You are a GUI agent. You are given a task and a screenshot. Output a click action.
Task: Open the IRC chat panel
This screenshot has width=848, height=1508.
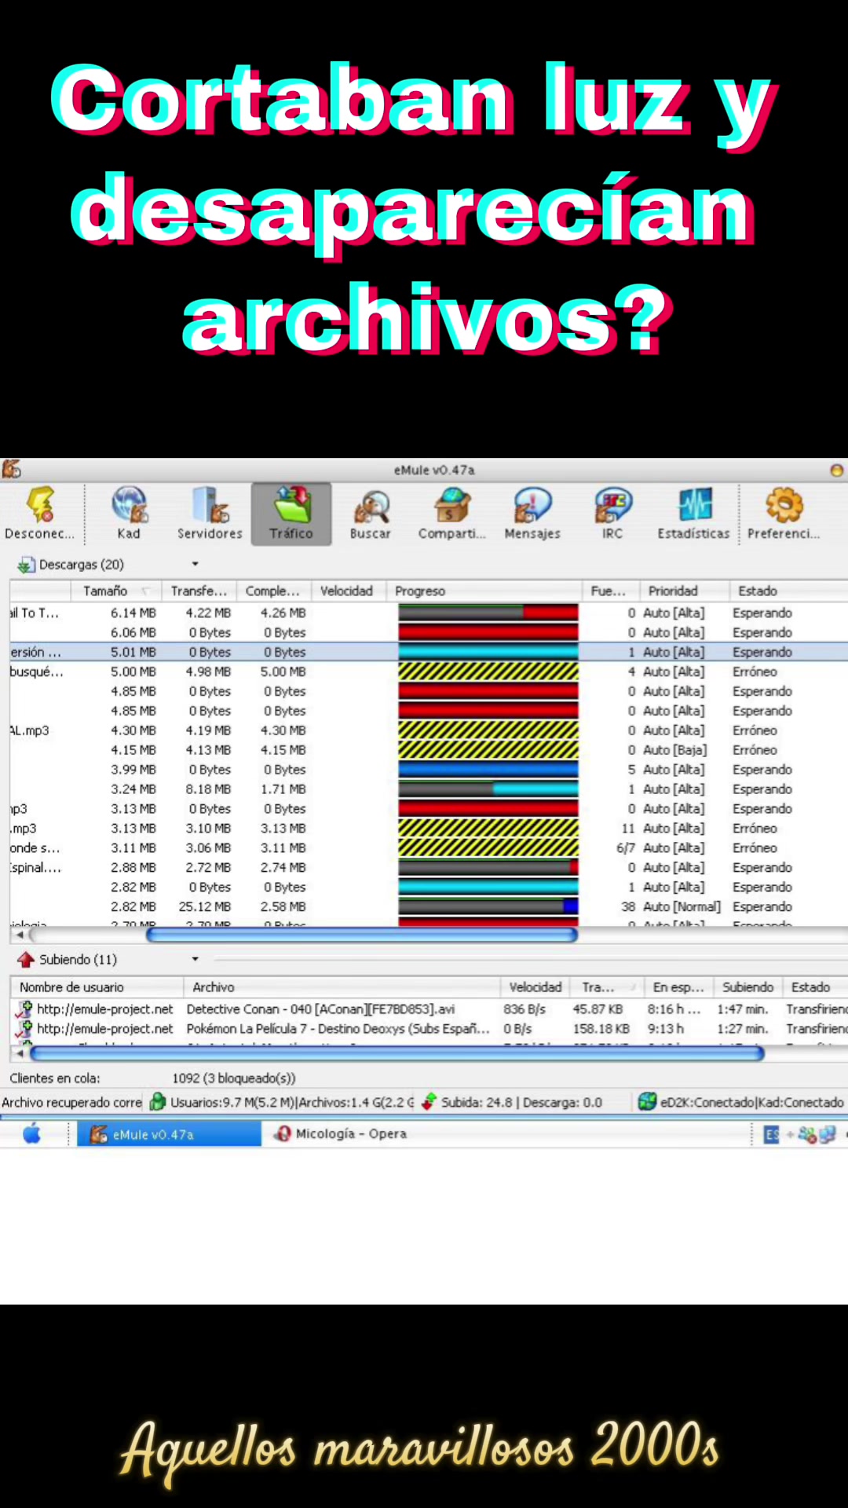coord(612,513)
